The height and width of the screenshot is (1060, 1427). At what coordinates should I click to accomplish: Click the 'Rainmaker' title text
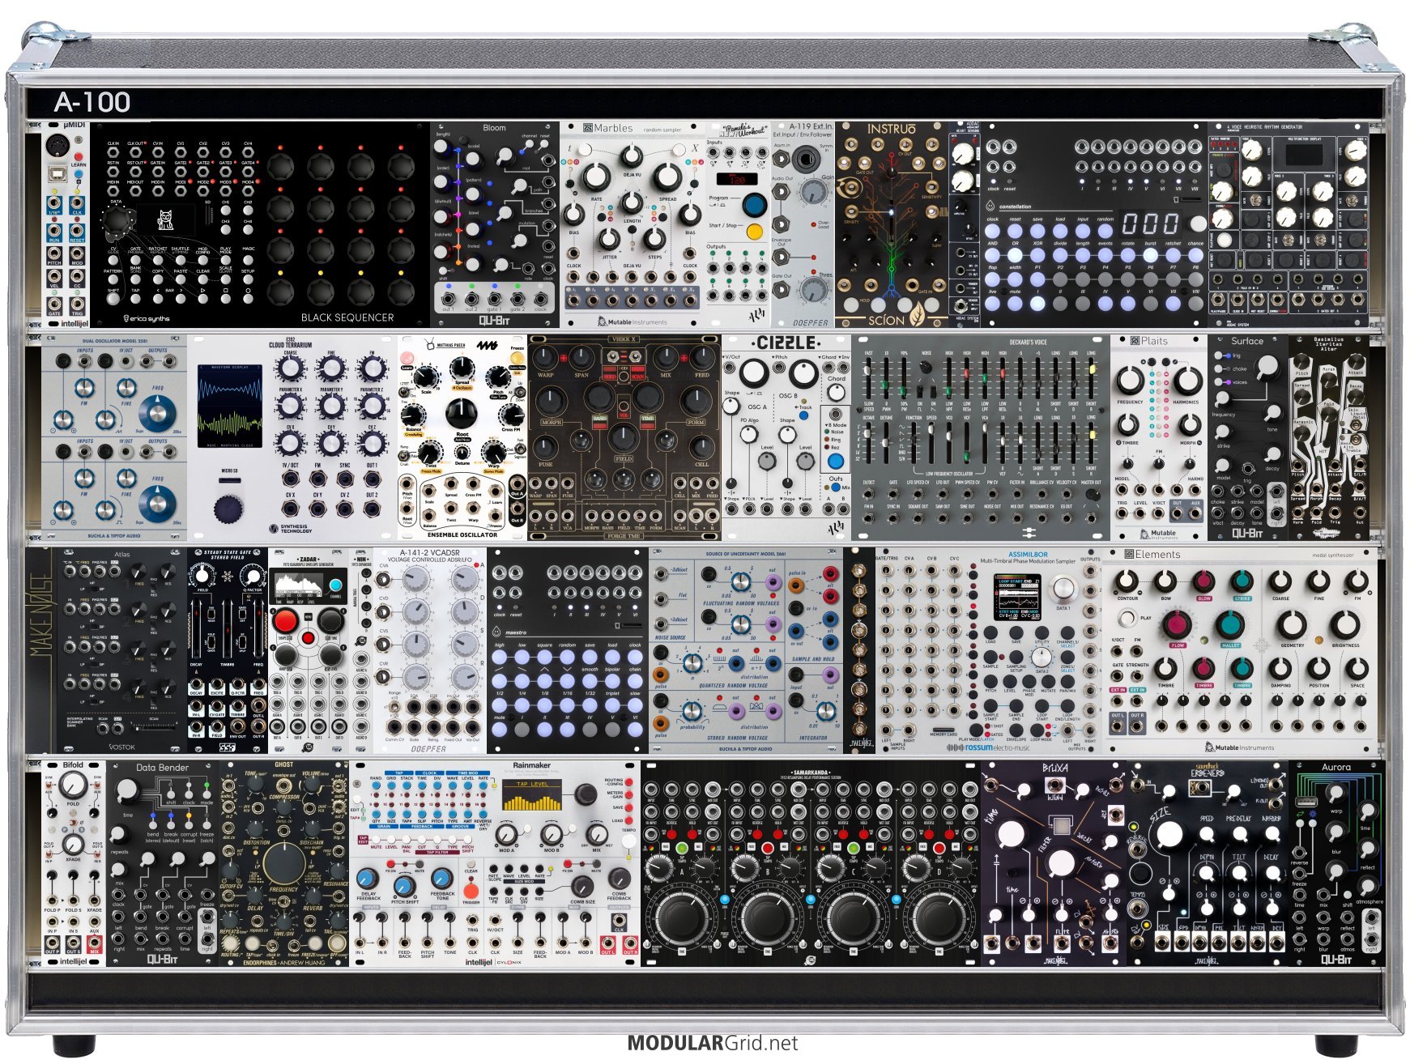(531, 765)
